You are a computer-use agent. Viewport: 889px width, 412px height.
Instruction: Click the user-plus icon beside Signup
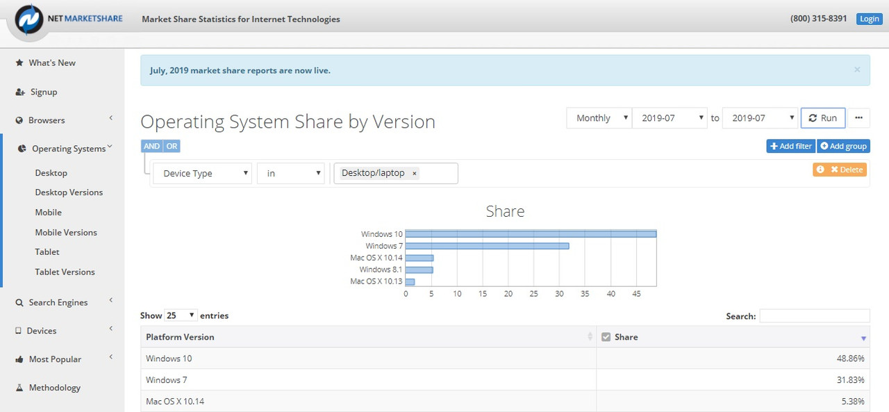coord(20,92)
